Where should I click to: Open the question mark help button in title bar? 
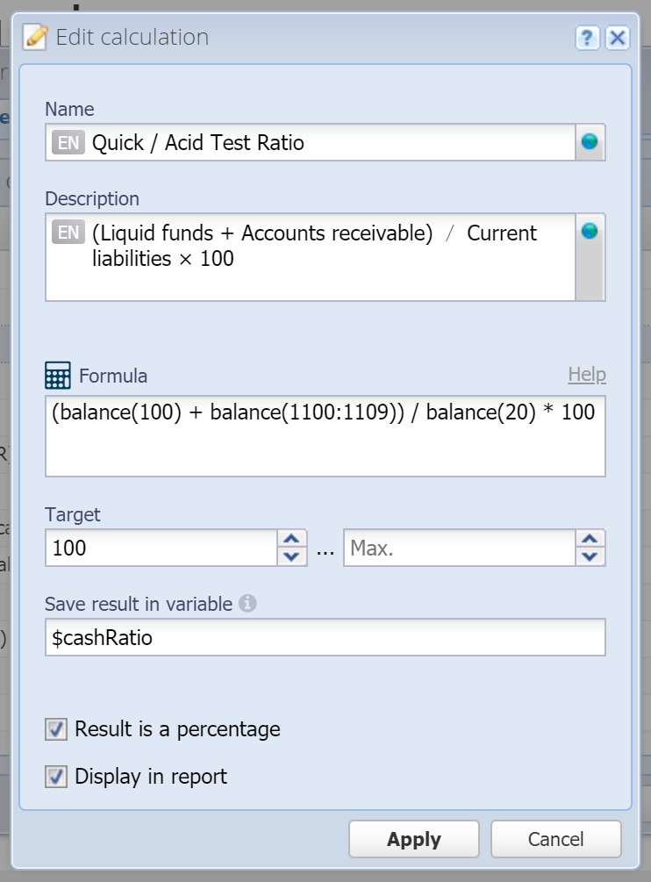pos(588,39)
